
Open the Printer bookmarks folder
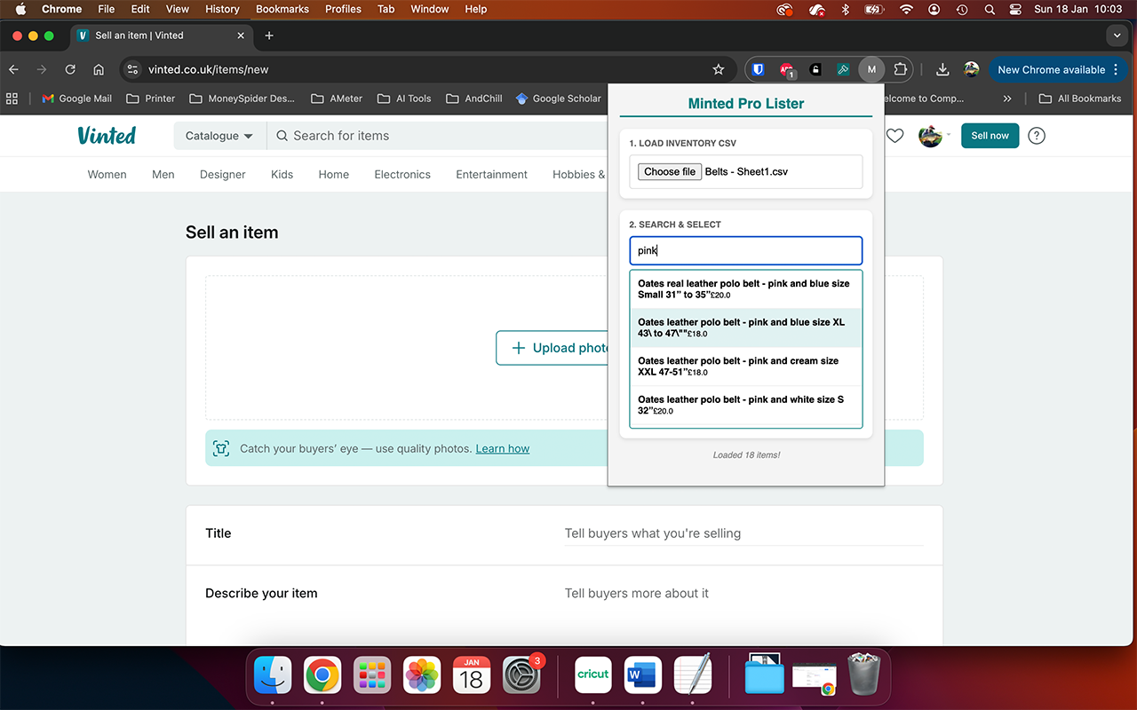151,99
